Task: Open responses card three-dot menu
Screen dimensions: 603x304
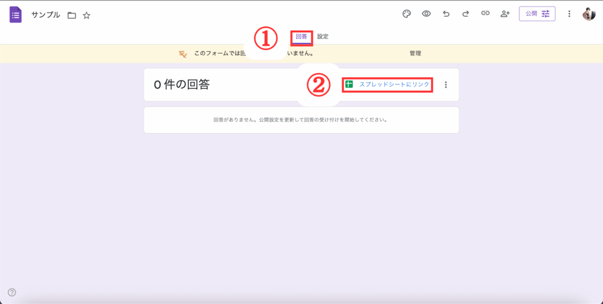Action: point(446,85)
